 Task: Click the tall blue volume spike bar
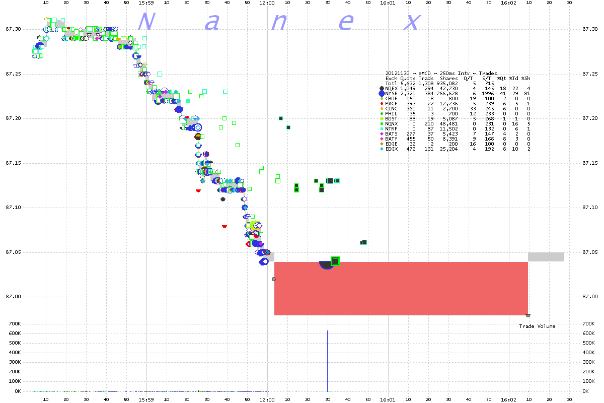tap(328, 361)
